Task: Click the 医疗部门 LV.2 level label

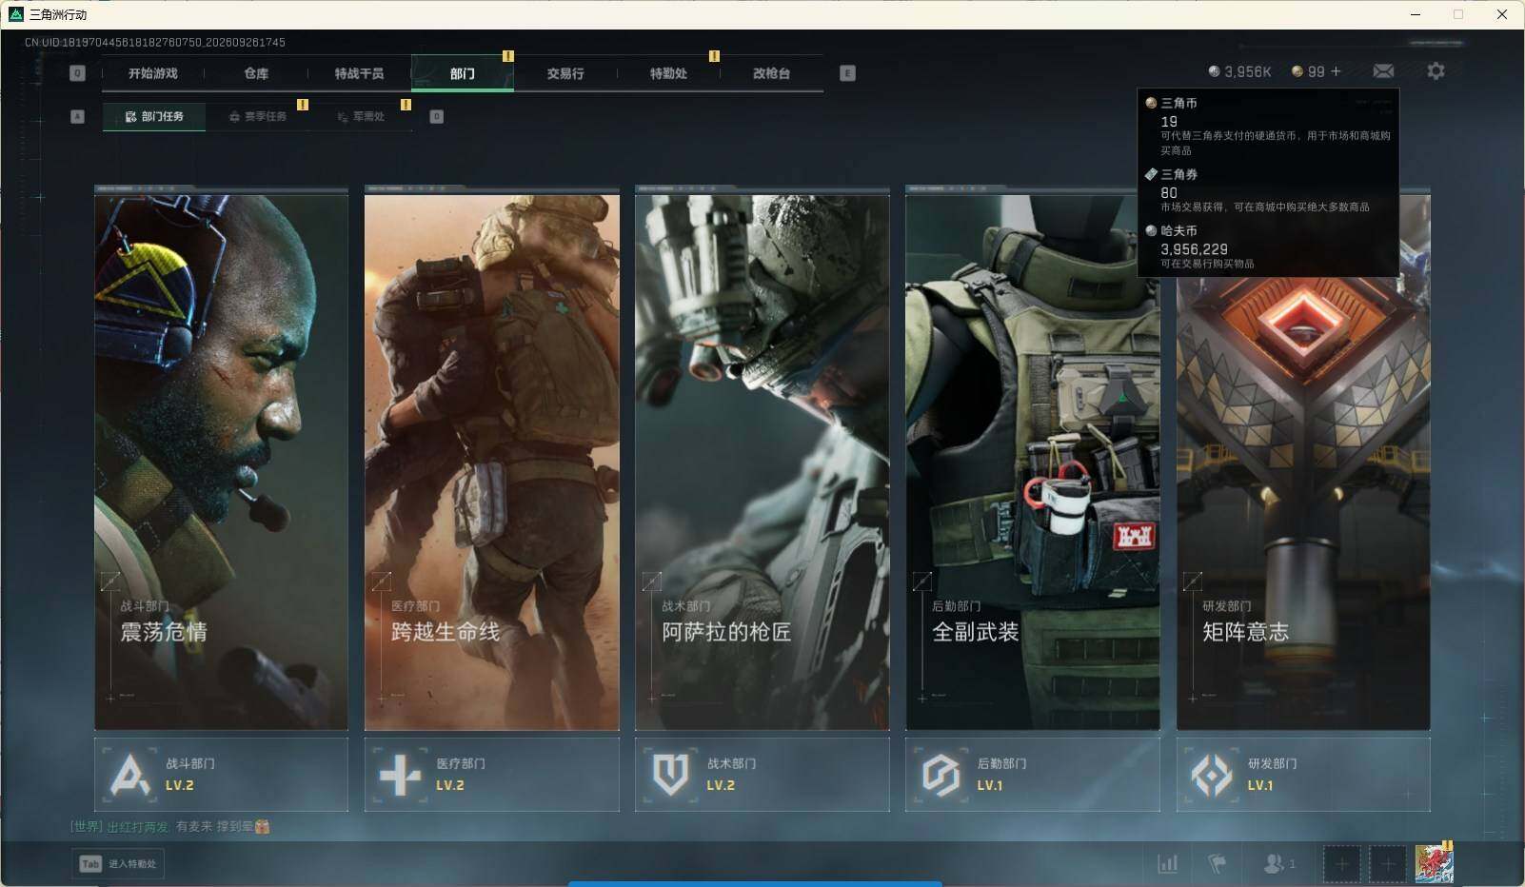Action: click(x=449, y=785)
